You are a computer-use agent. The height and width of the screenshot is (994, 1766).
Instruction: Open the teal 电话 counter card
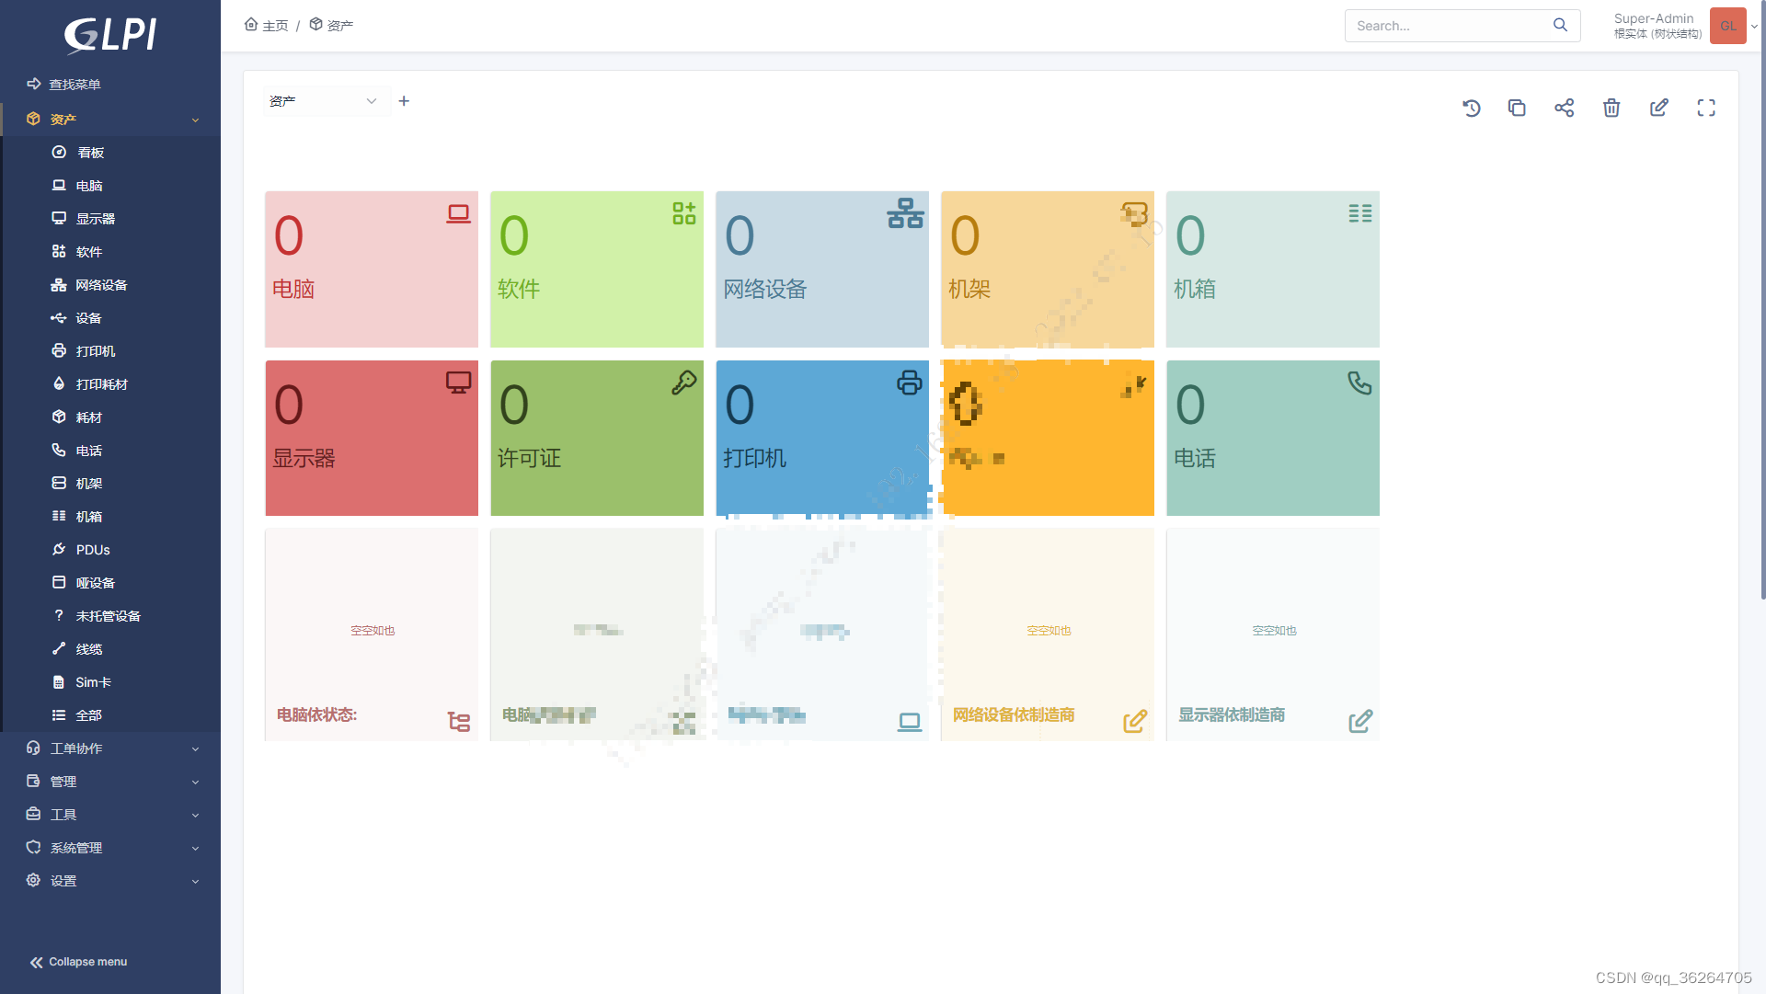pyautogui.click(x=1272, y=438)
